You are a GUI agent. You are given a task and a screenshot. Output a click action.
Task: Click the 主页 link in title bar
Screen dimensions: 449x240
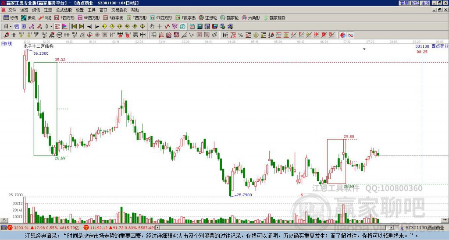(x=425, y=3)
